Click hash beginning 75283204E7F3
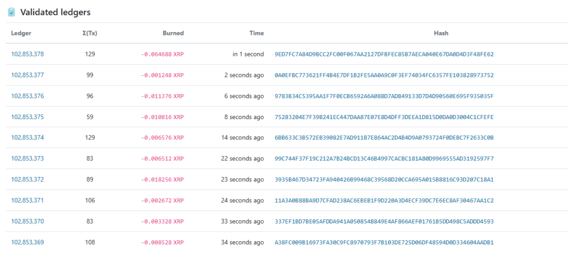 click(x=384, y=117)
